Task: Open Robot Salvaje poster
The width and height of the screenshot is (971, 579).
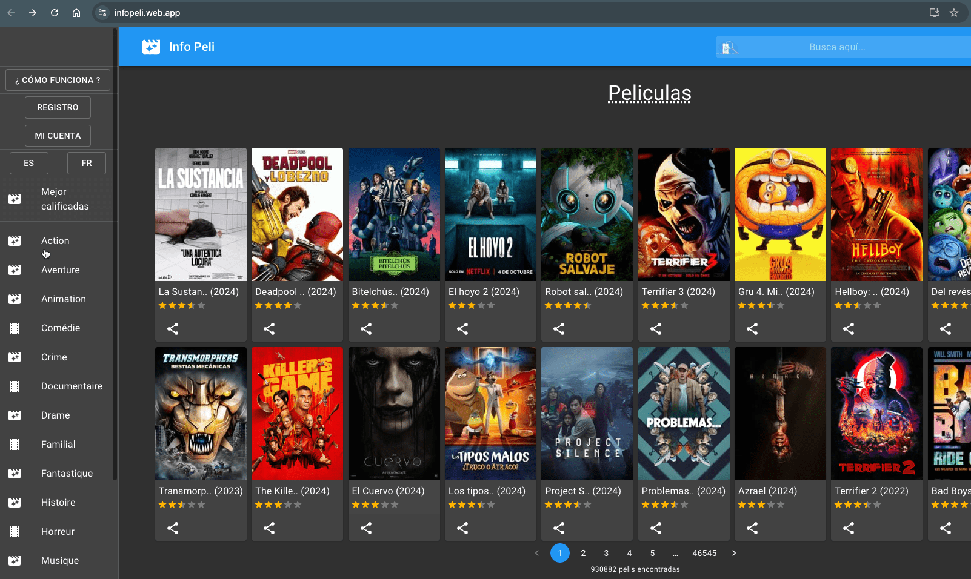Action: (x=587, y=214)
